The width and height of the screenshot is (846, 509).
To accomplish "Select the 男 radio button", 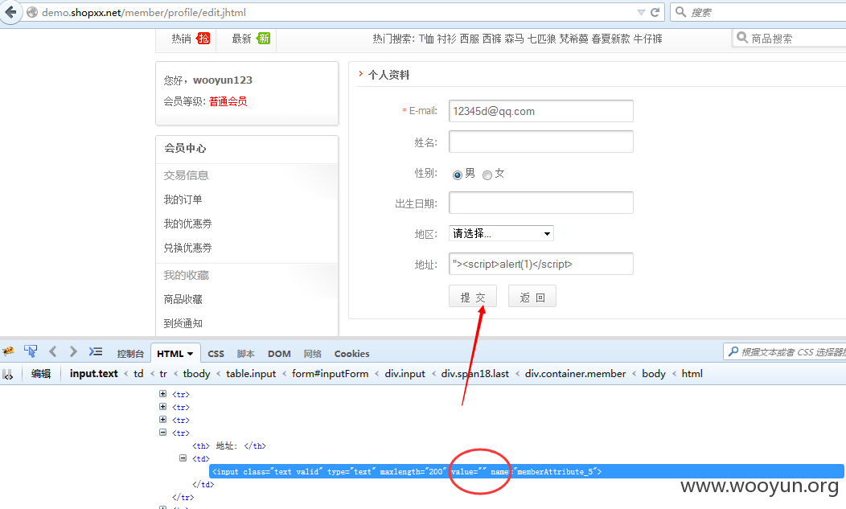I will pos(458,174).
